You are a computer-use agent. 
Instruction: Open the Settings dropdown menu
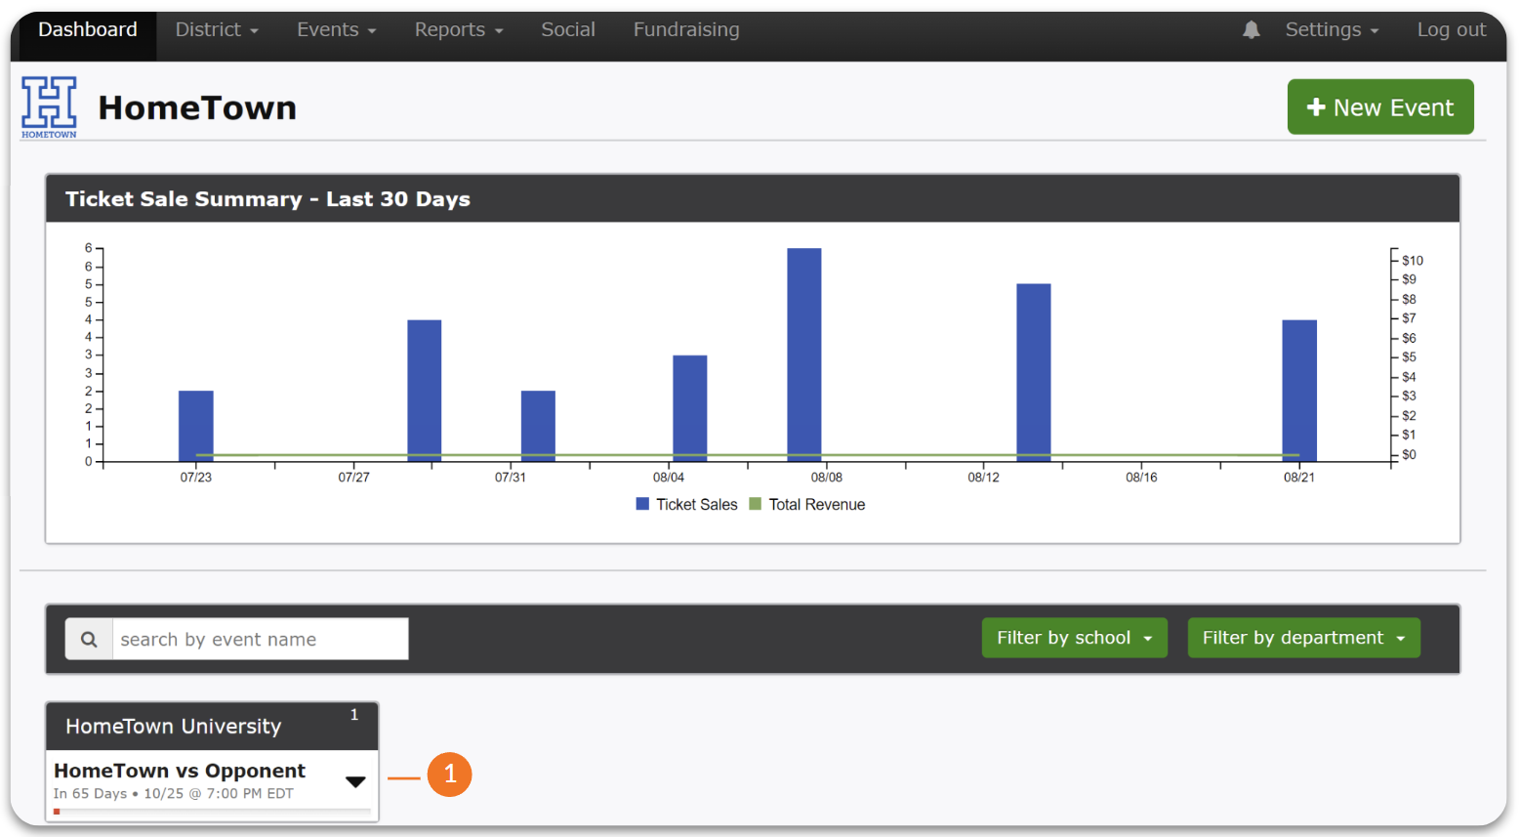(x=1331, y=30)
